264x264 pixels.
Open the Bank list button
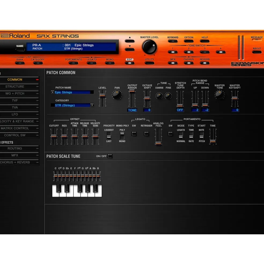pyautogui.click(x=20, y=63)
